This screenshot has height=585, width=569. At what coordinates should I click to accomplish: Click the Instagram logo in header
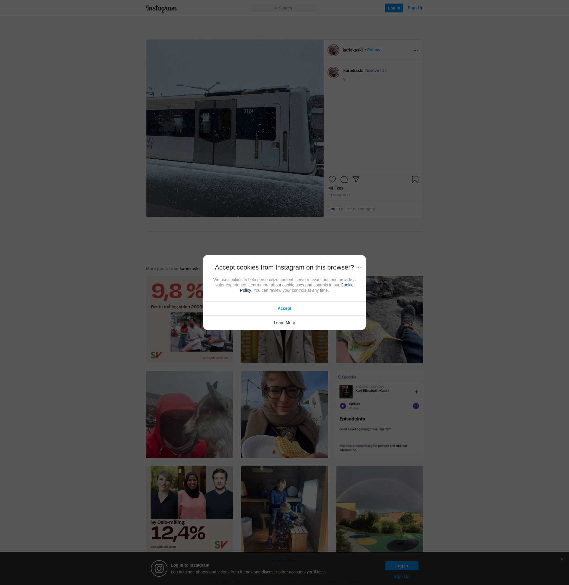tap(161, 8)
